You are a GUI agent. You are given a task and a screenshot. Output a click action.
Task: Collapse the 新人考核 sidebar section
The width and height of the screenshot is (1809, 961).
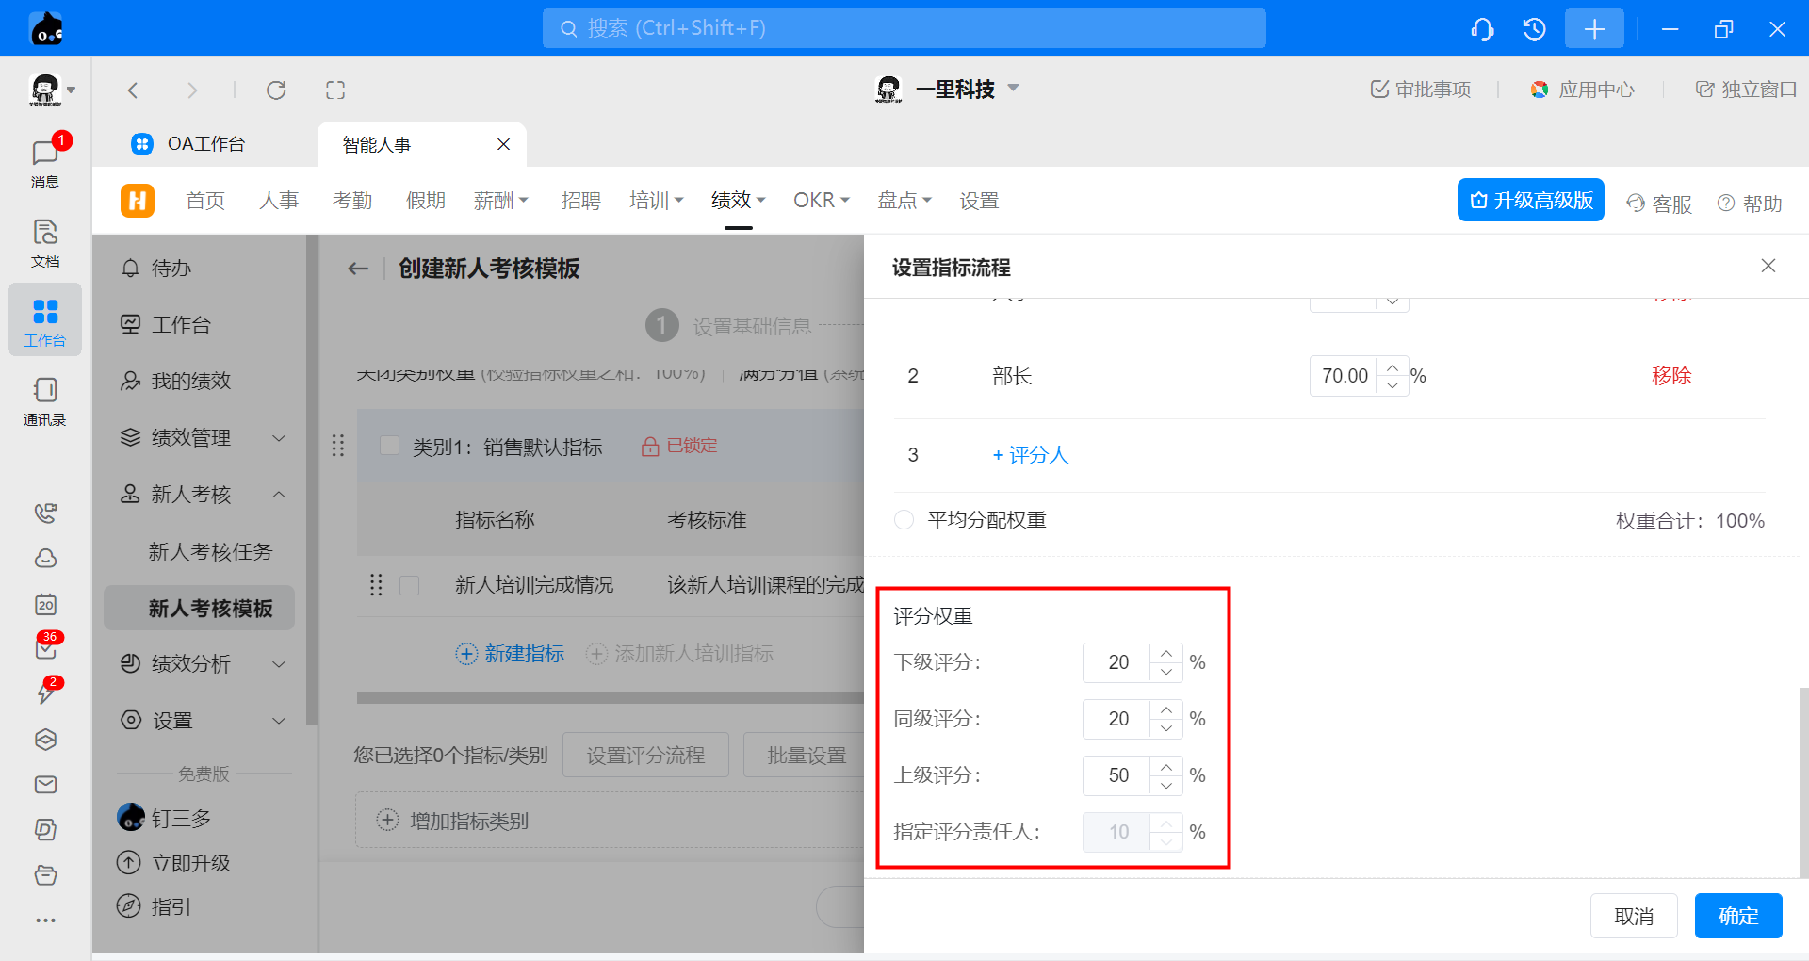279,495
